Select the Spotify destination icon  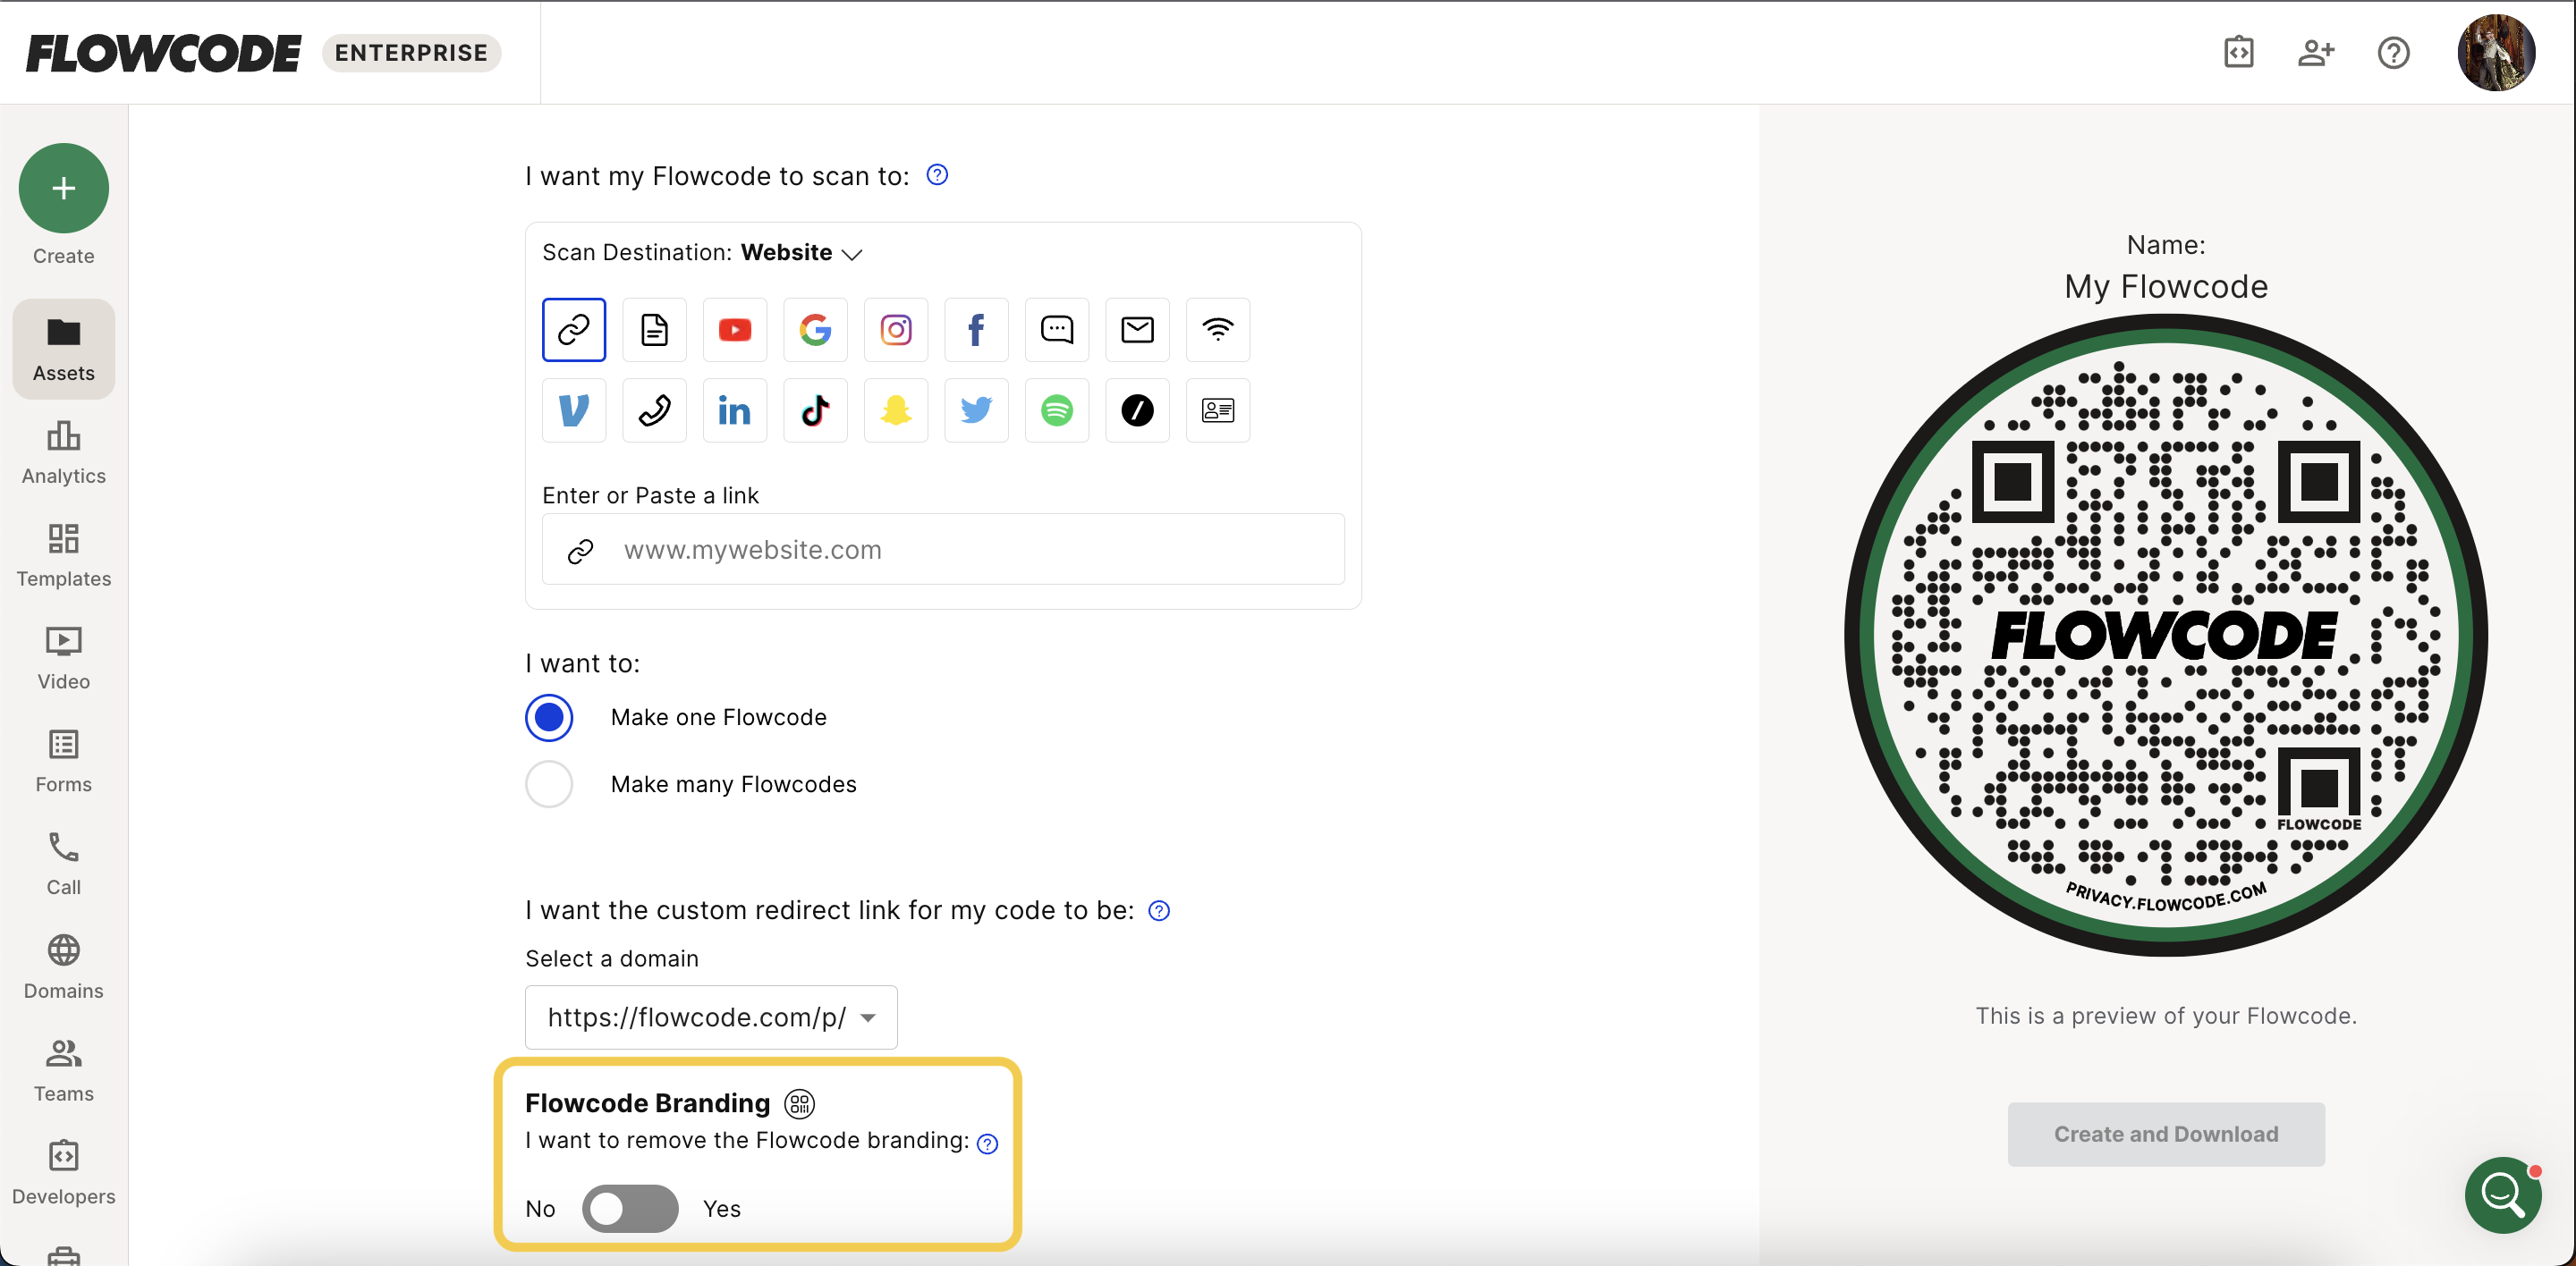(1057, 409)
